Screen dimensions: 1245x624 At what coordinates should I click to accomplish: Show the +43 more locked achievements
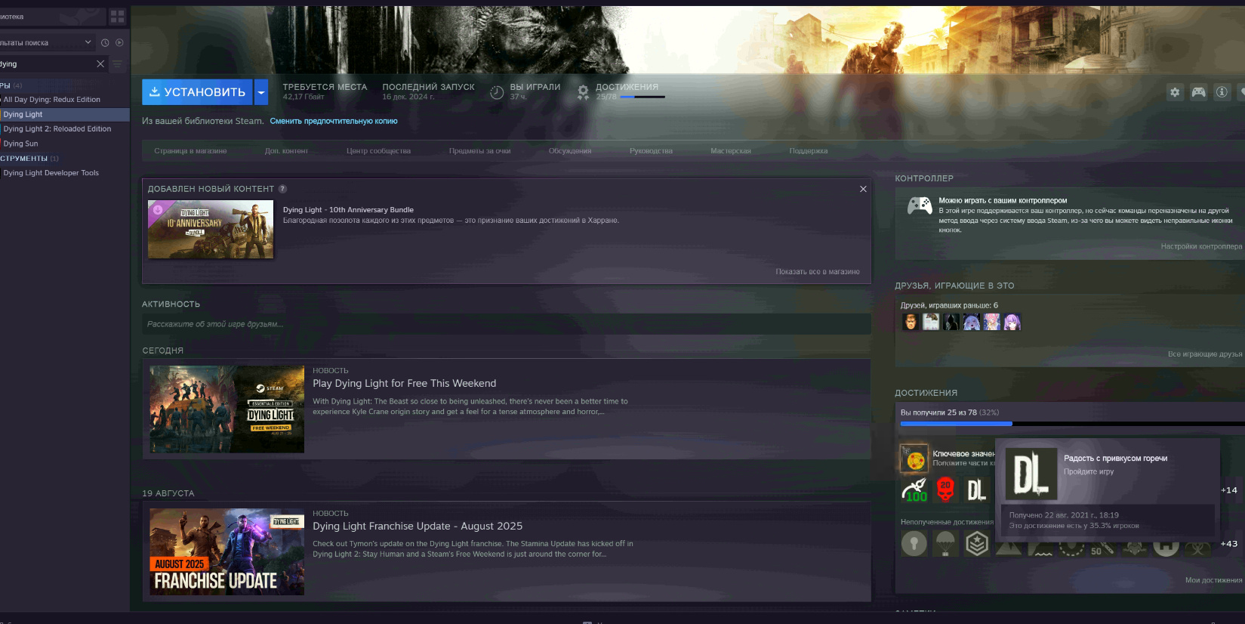point(1229,544)
